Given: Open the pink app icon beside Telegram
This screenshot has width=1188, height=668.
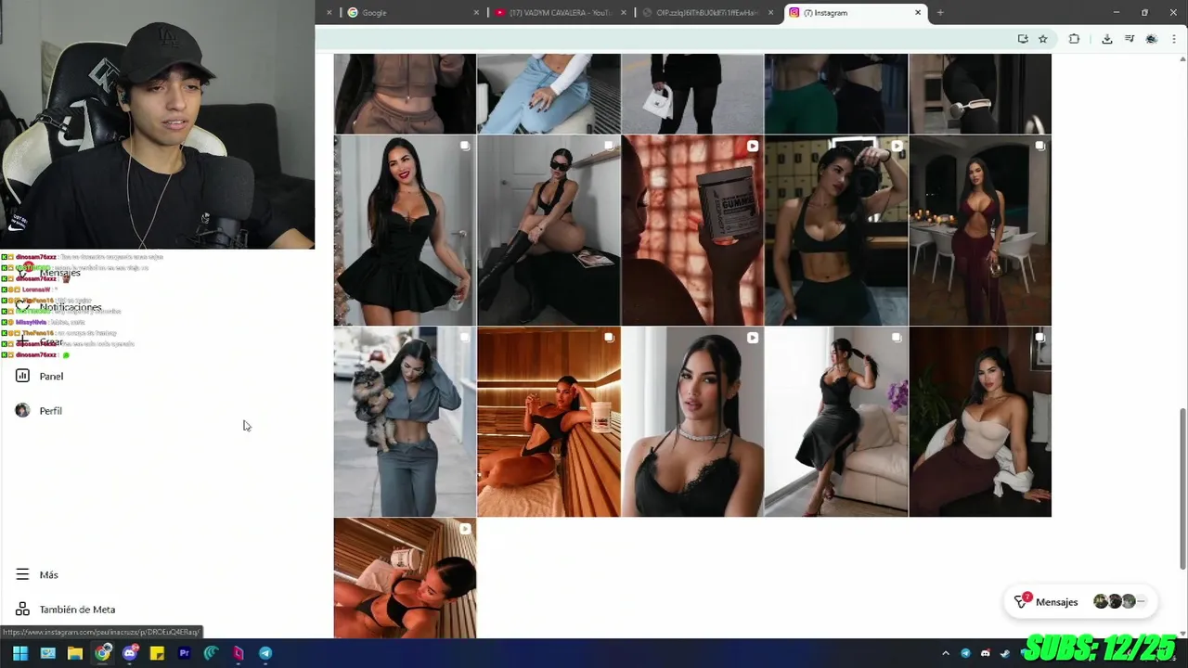Looking at the screenshot, I should [x=239, y=653].
